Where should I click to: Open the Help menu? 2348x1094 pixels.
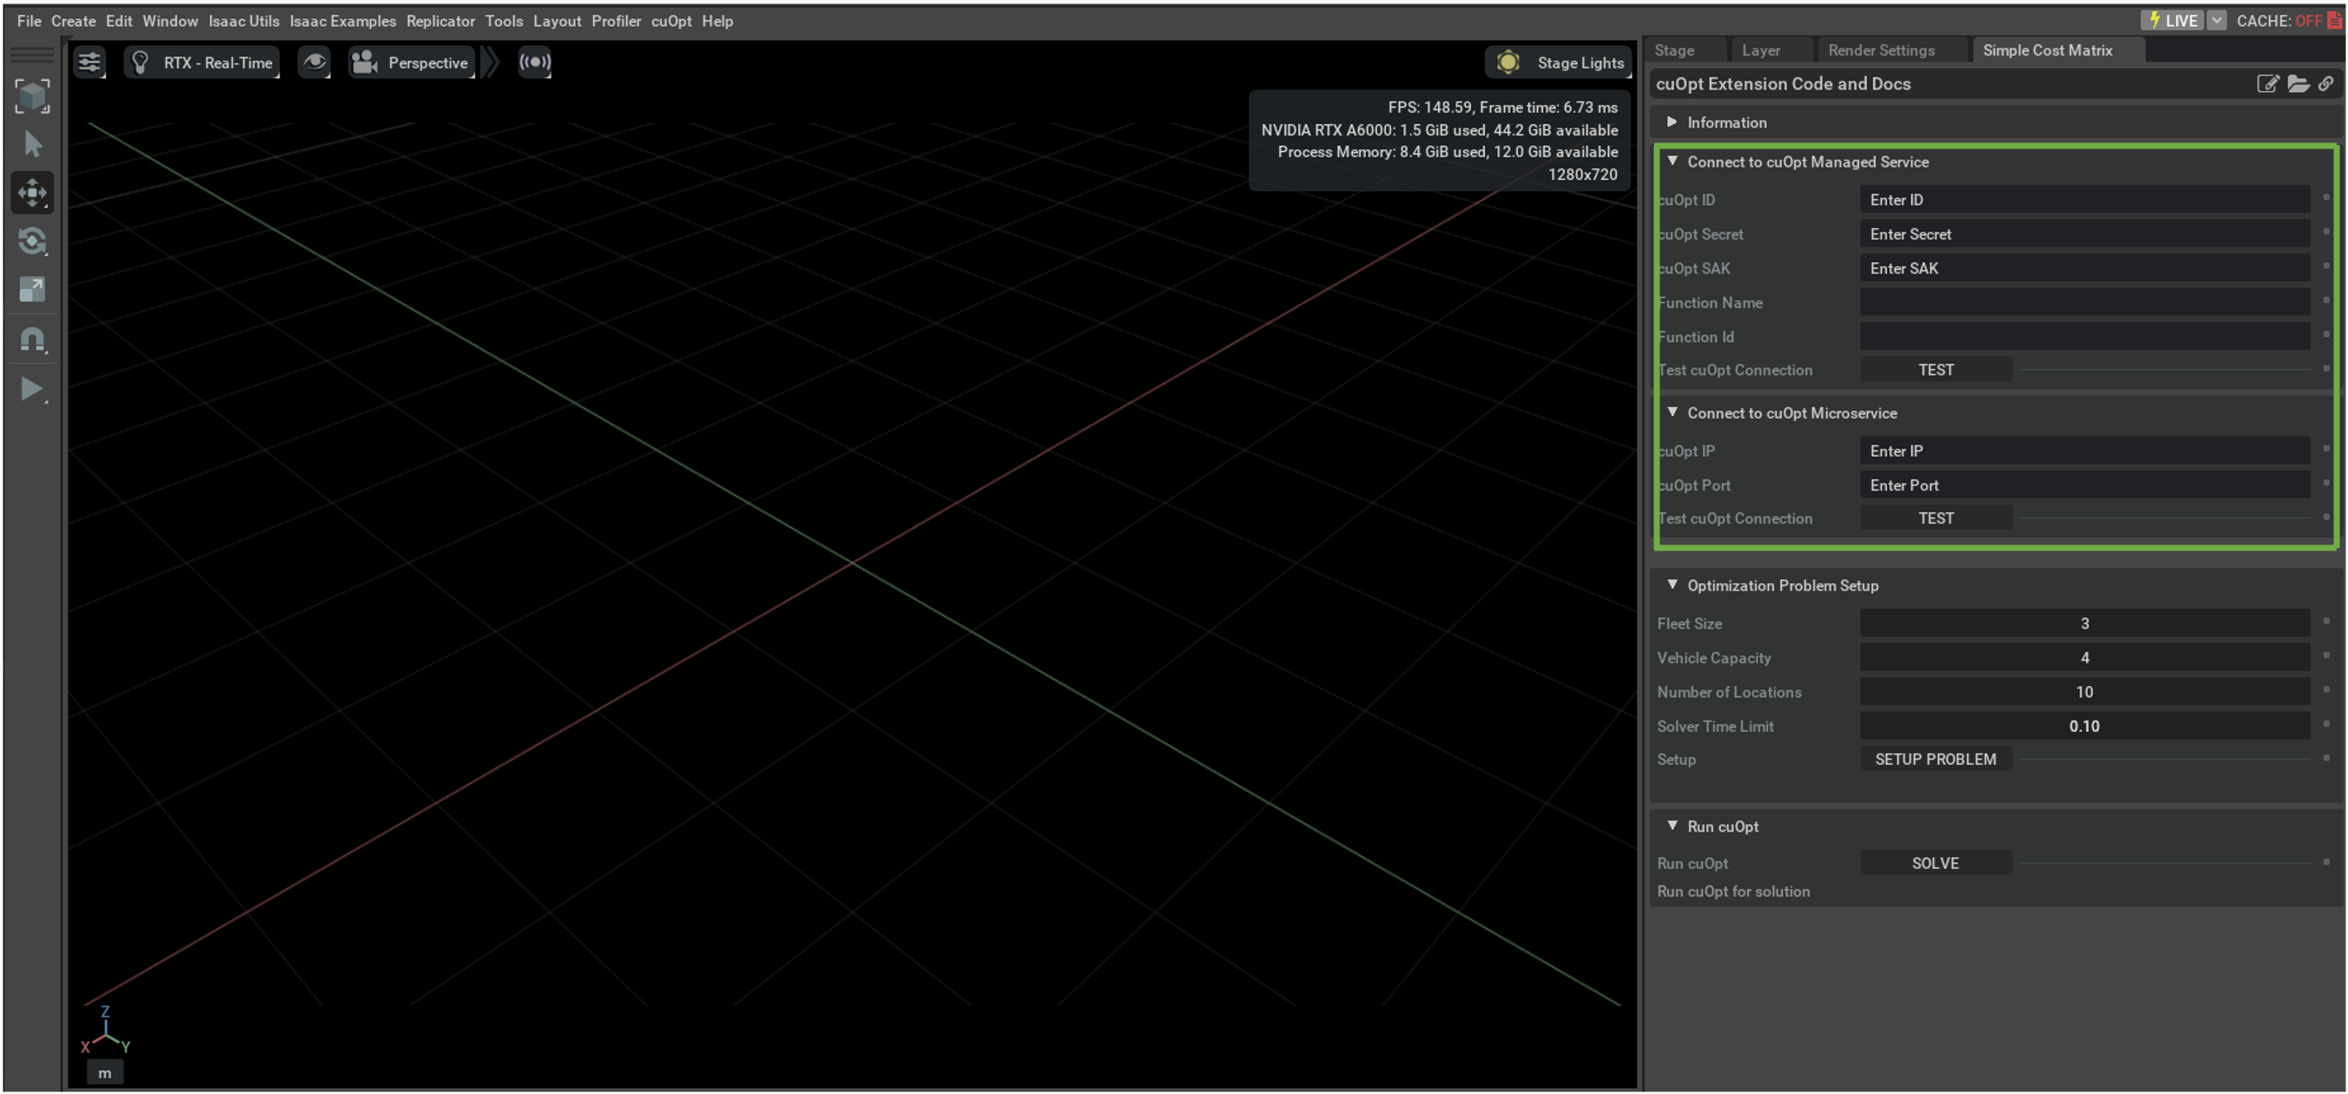coord(717,21)
